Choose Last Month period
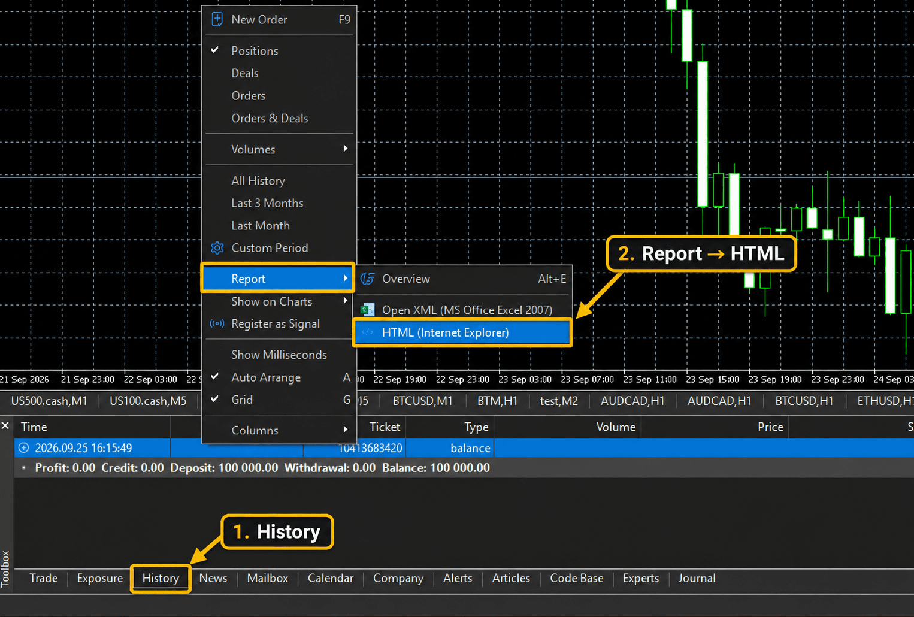The width and height of the screenshot is (914, 617). [279, 226]
